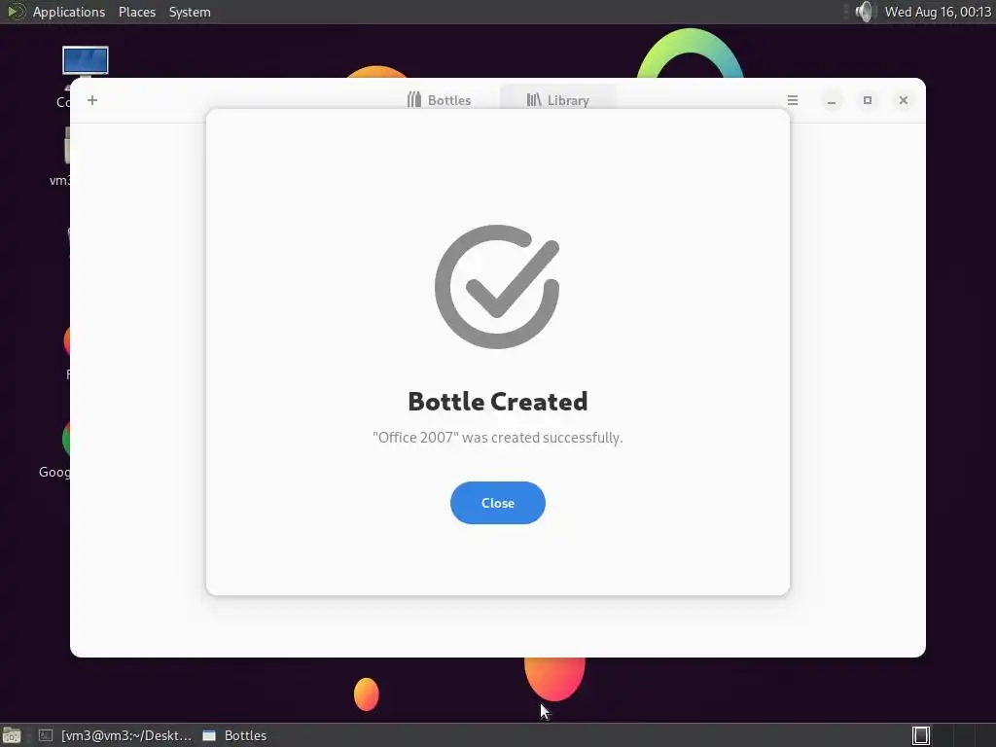Close the Bottles window
This screenshot has width=996, height=747.
coord(904,100)
